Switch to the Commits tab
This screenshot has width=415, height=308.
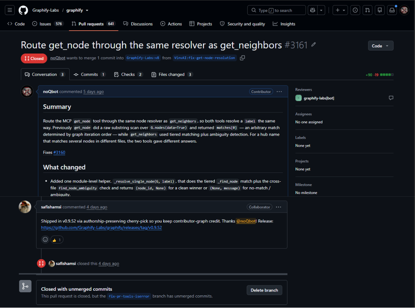(90, 74)
